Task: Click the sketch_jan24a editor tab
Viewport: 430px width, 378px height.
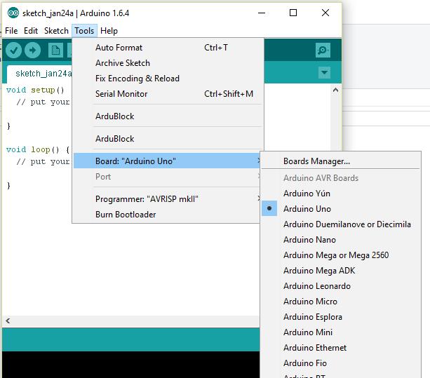Action: coord(40,74)
